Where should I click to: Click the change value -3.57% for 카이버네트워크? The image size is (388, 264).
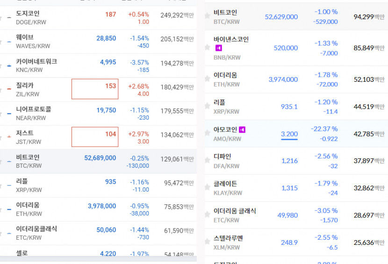pyautogui.click(x=140, y=62)
